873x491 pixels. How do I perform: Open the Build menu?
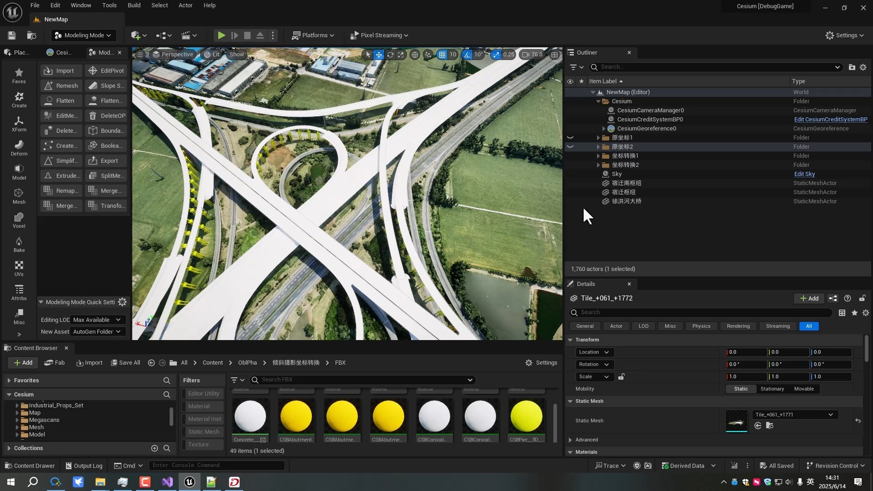point(134,5)
